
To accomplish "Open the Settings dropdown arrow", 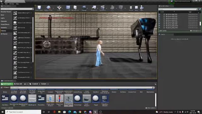I will (x=87, y=8).
